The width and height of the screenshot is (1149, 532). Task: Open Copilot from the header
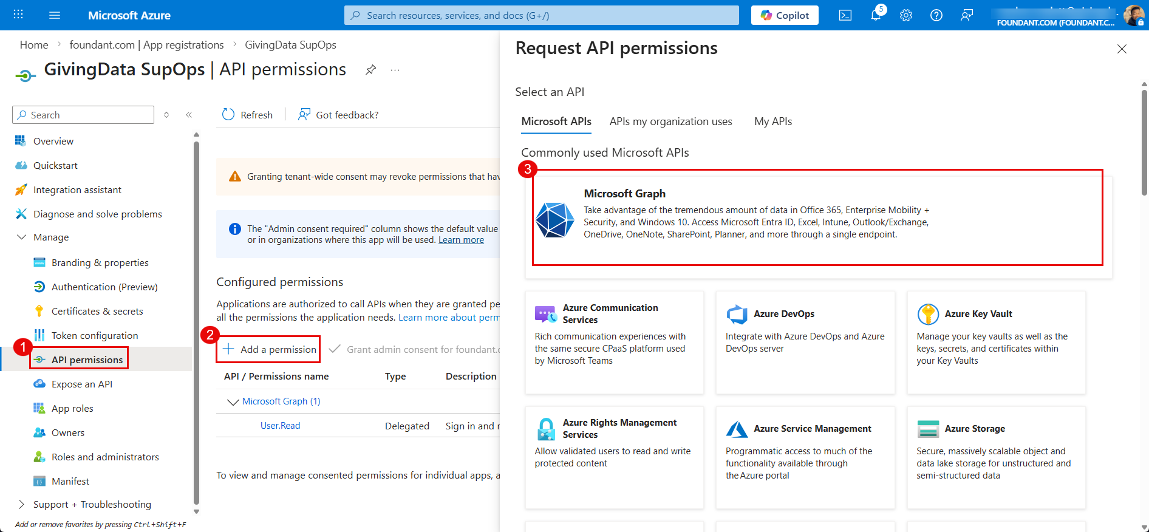point(785,15)
